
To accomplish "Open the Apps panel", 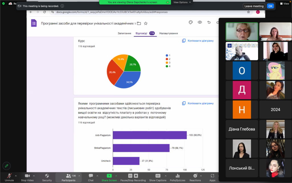I will 212,177.
